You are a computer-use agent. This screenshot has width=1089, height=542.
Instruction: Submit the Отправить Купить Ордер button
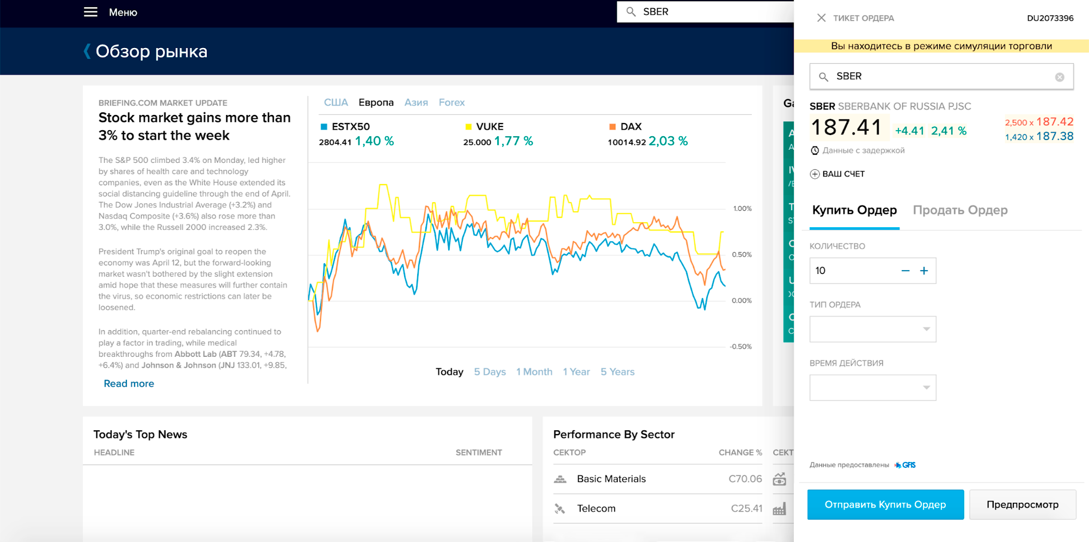(x=885, y=504)
